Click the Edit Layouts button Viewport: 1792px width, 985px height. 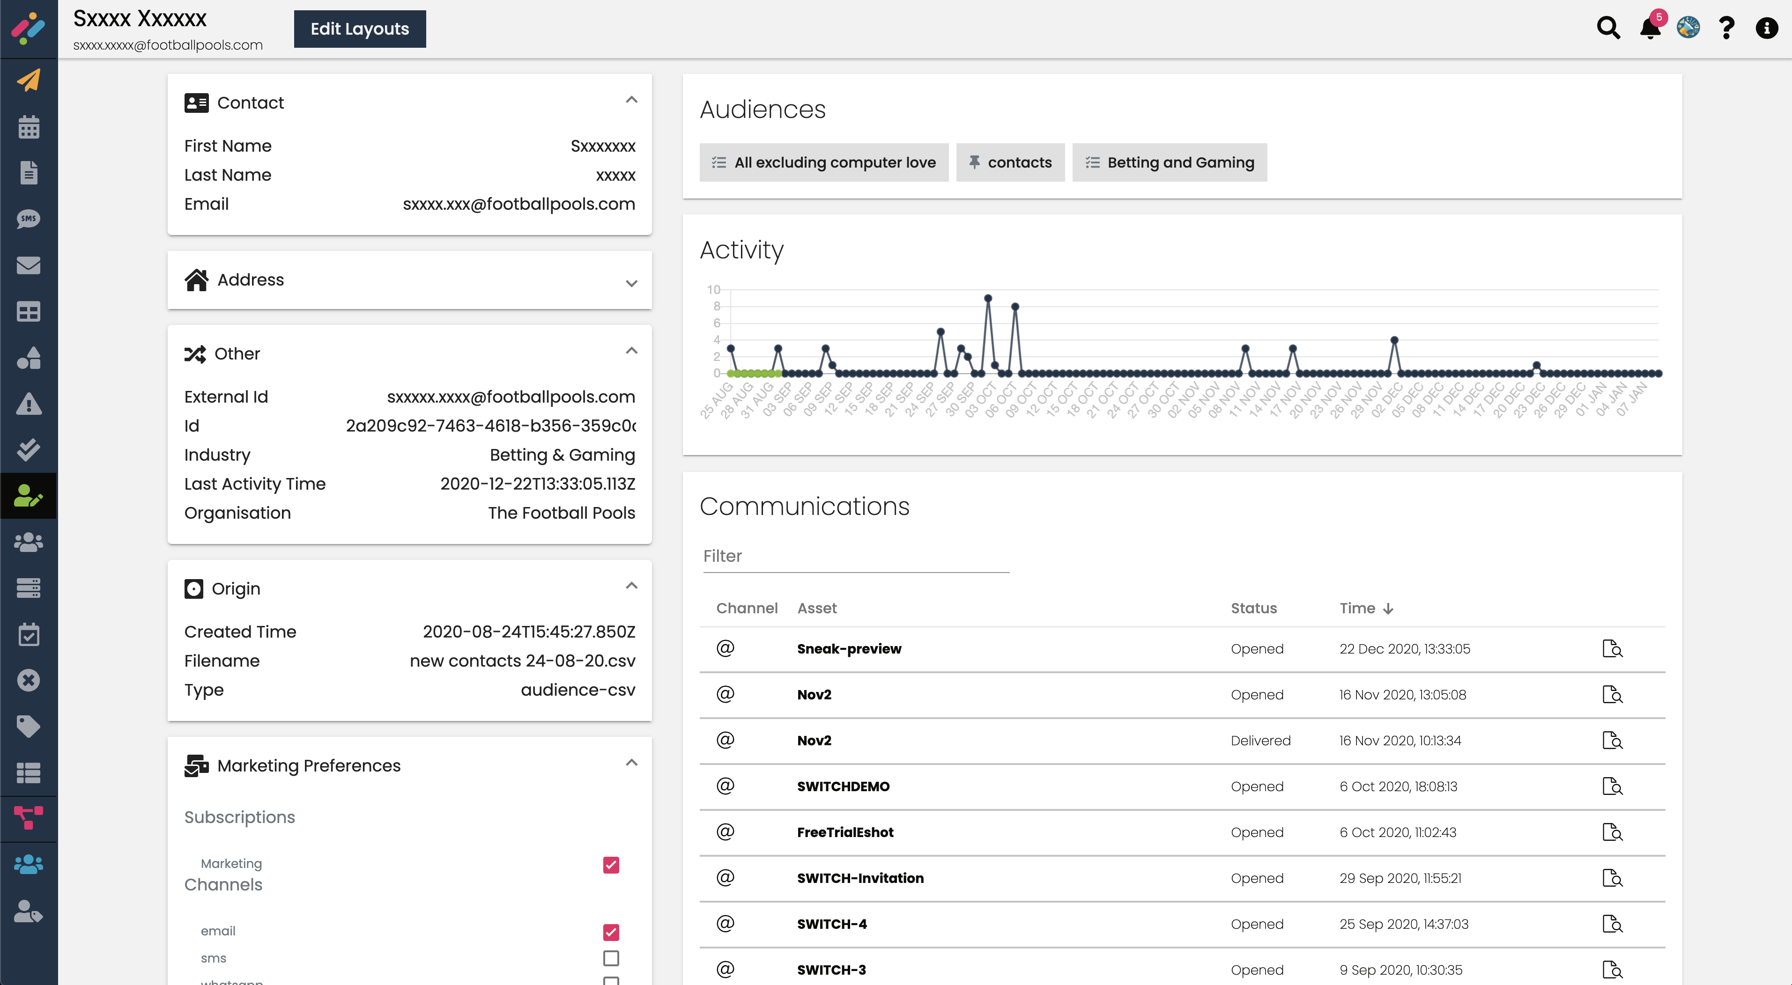click(x=359, y=29)
